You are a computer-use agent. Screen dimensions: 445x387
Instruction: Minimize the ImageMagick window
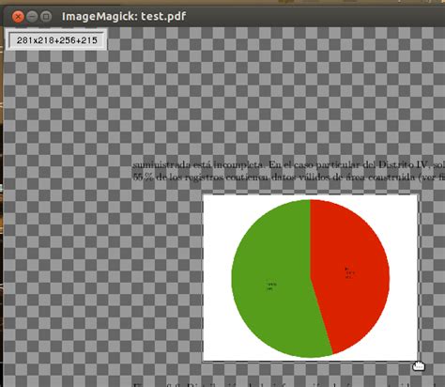(x=32, y=17)
